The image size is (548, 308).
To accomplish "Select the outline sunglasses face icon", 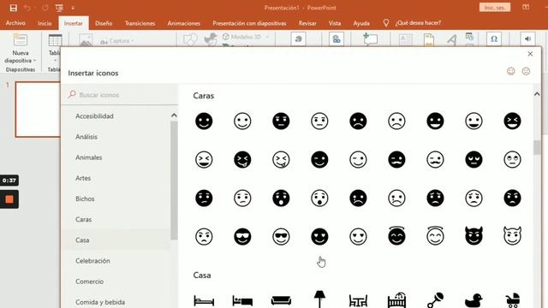I will coord(281,236).
